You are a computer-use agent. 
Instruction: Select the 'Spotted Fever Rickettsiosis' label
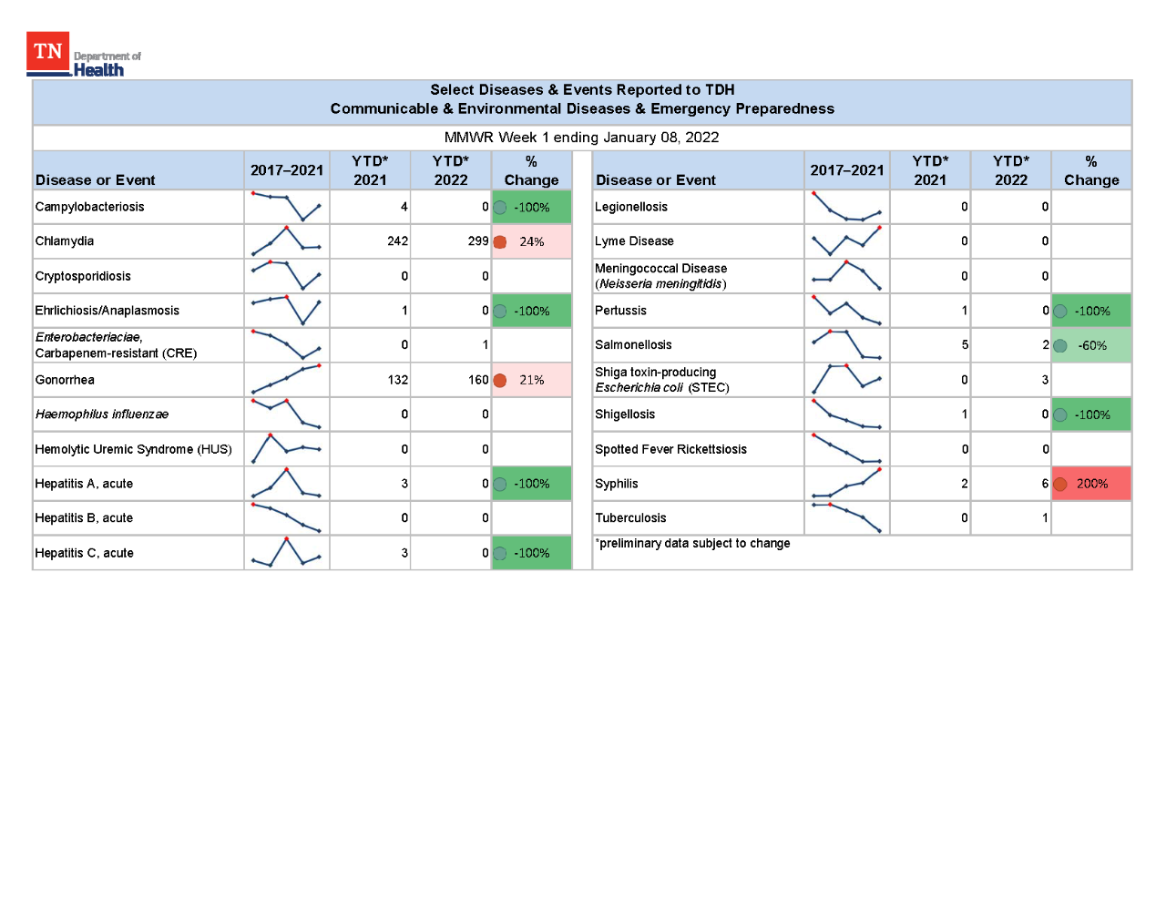670,449
